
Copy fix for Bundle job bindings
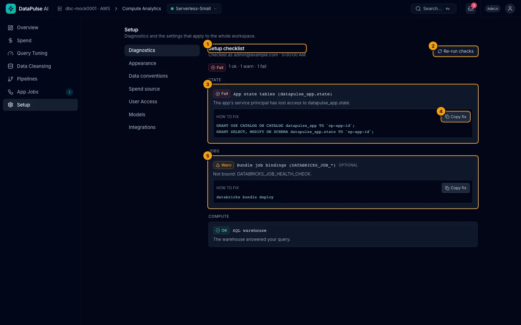(456, 188)
